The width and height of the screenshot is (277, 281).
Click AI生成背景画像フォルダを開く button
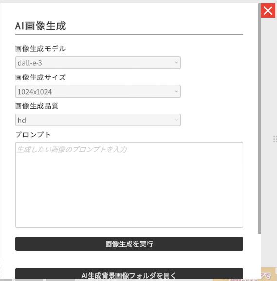click(129, 274)
